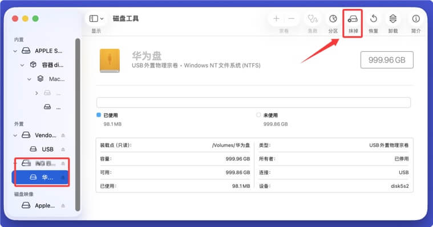Click the 内置 sidebar section header
Viewport: 433px width, 227px height.
click(x=19, y=40)
